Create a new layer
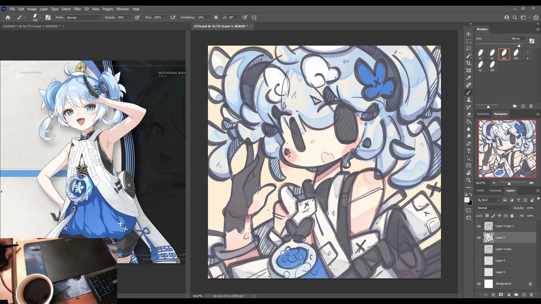This screenshot has width=541, height=304. (524, 295)
